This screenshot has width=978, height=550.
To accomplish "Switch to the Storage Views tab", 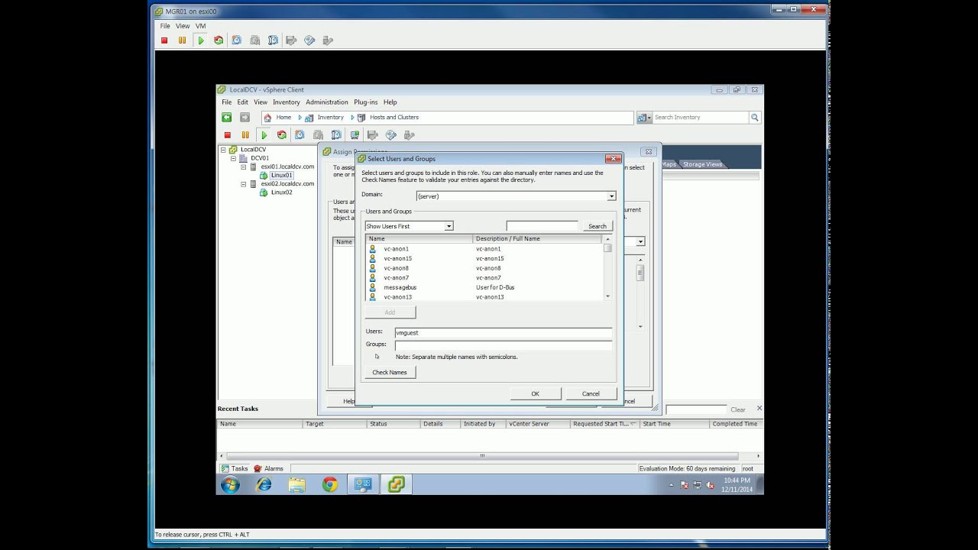I will click(x=702, y=164).
